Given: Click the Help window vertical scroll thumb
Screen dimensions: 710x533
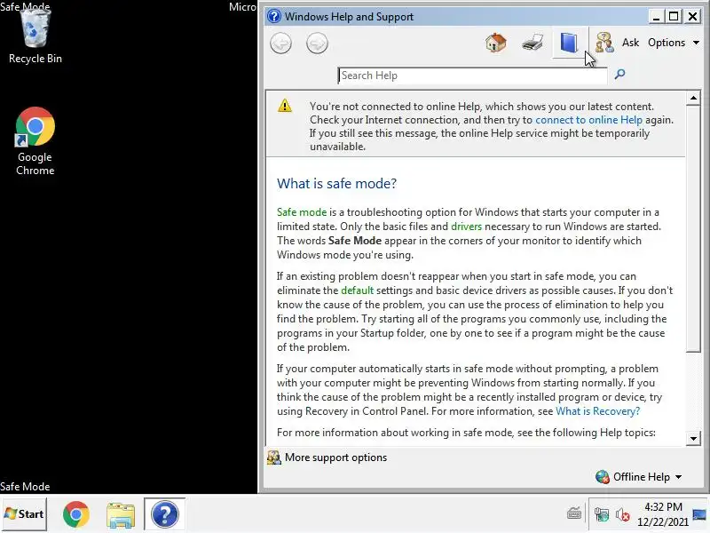Looking at the screenshot, I should pyautogui.click(x=693, y=228).
